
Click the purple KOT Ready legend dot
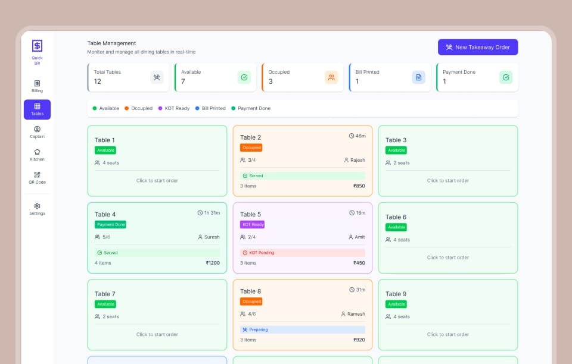(160, 108)
